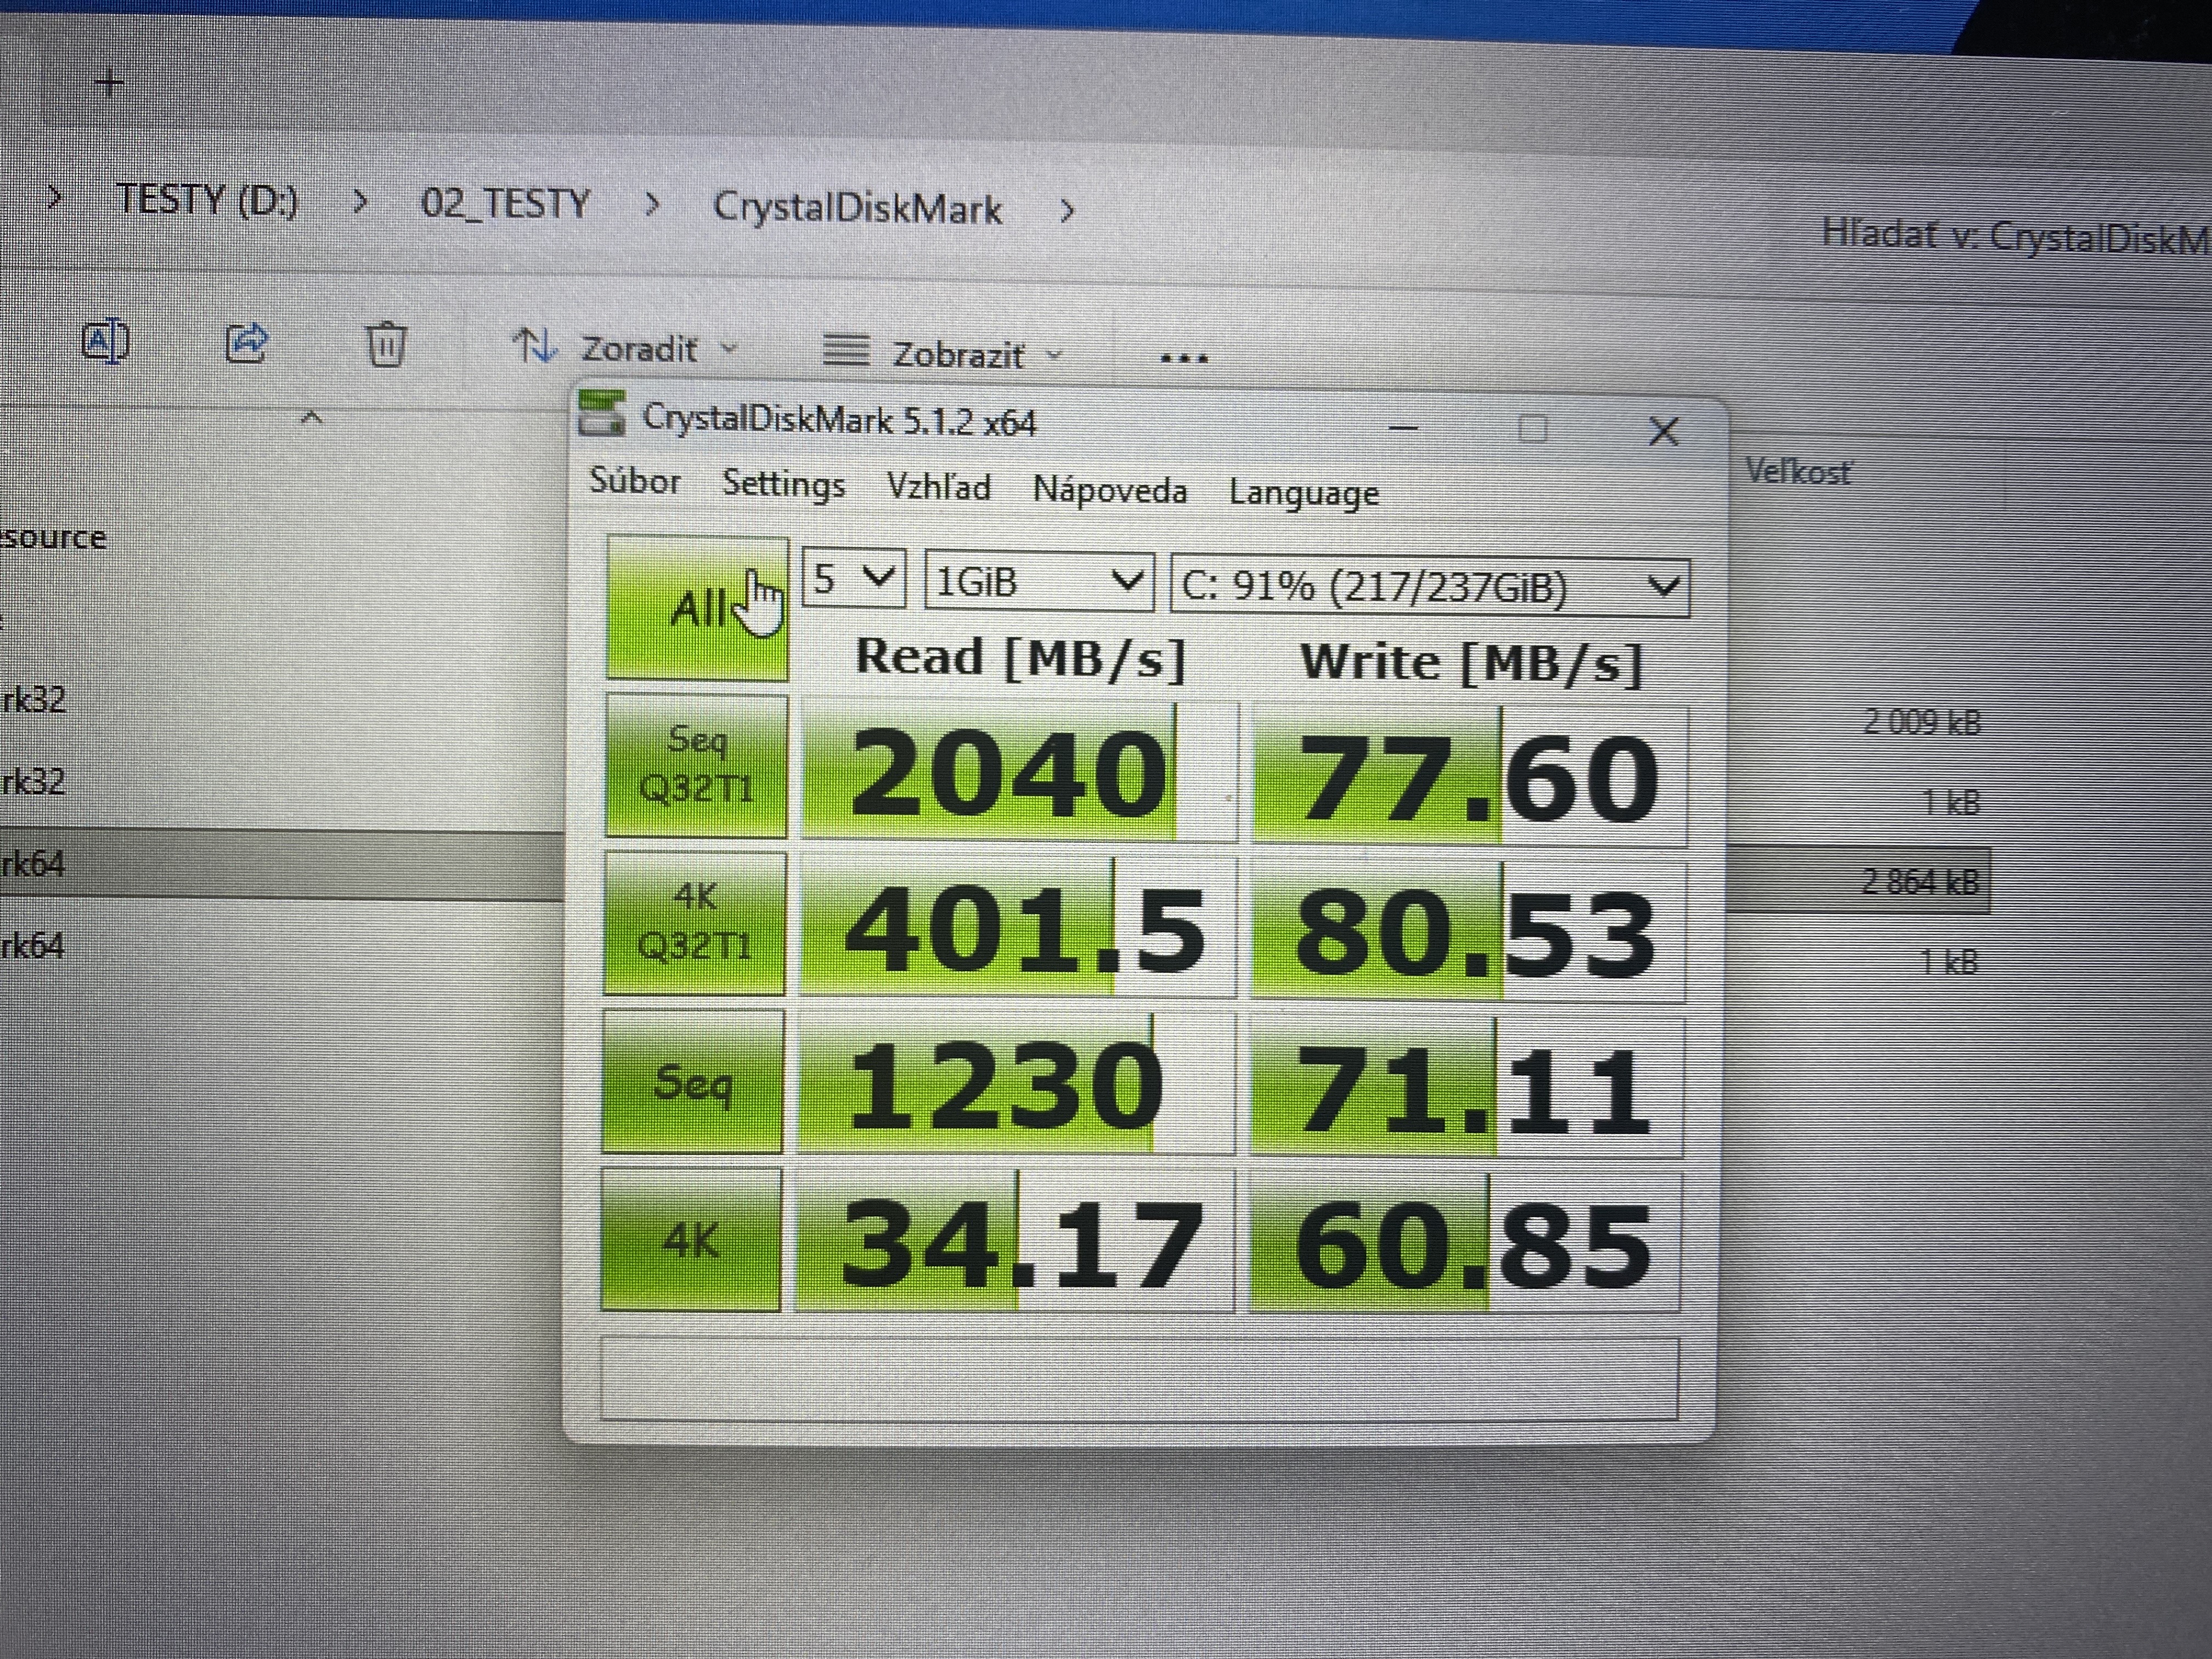
Task: Run the 4K Q32T1 test
Action: coord(695,922)
